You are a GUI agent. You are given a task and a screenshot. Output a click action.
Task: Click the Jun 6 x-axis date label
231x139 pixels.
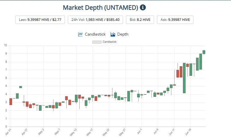(x=156, y=131)
